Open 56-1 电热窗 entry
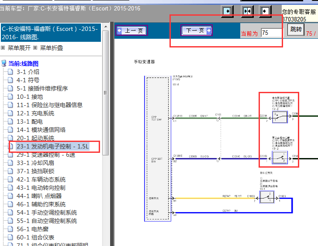This screenshot has height=246, width=318. click(x=33, y=229)
